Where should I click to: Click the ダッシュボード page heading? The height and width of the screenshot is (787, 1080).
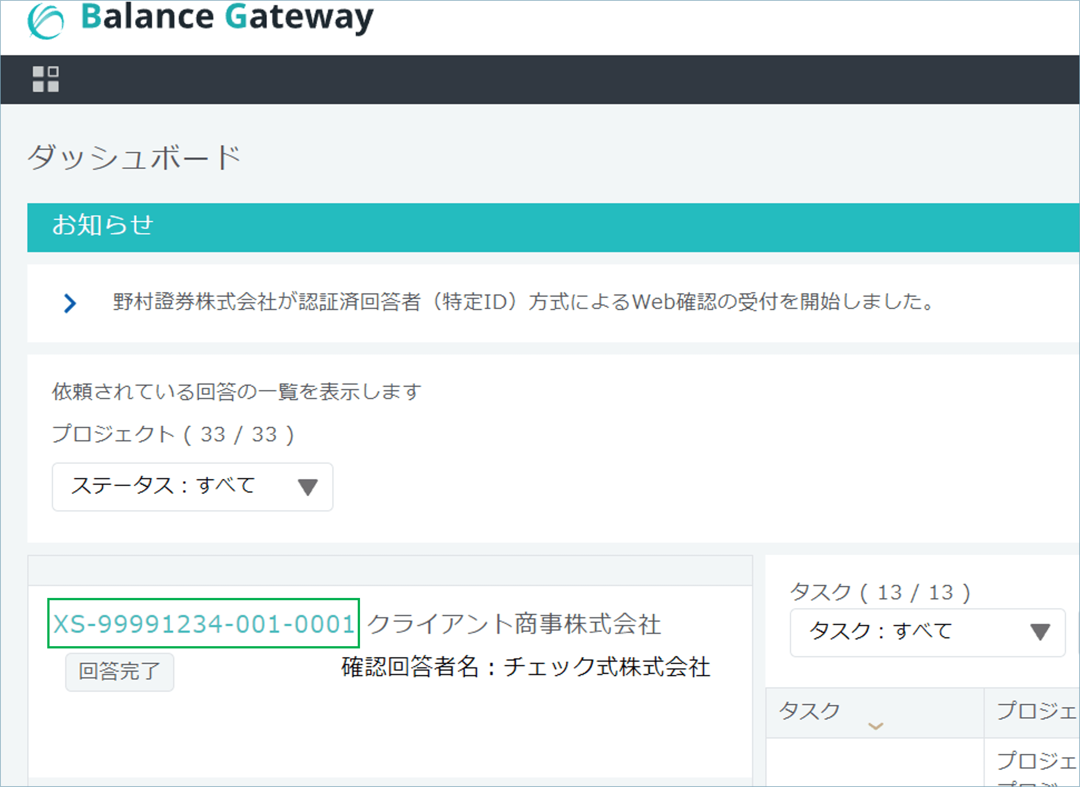[134, 157]
